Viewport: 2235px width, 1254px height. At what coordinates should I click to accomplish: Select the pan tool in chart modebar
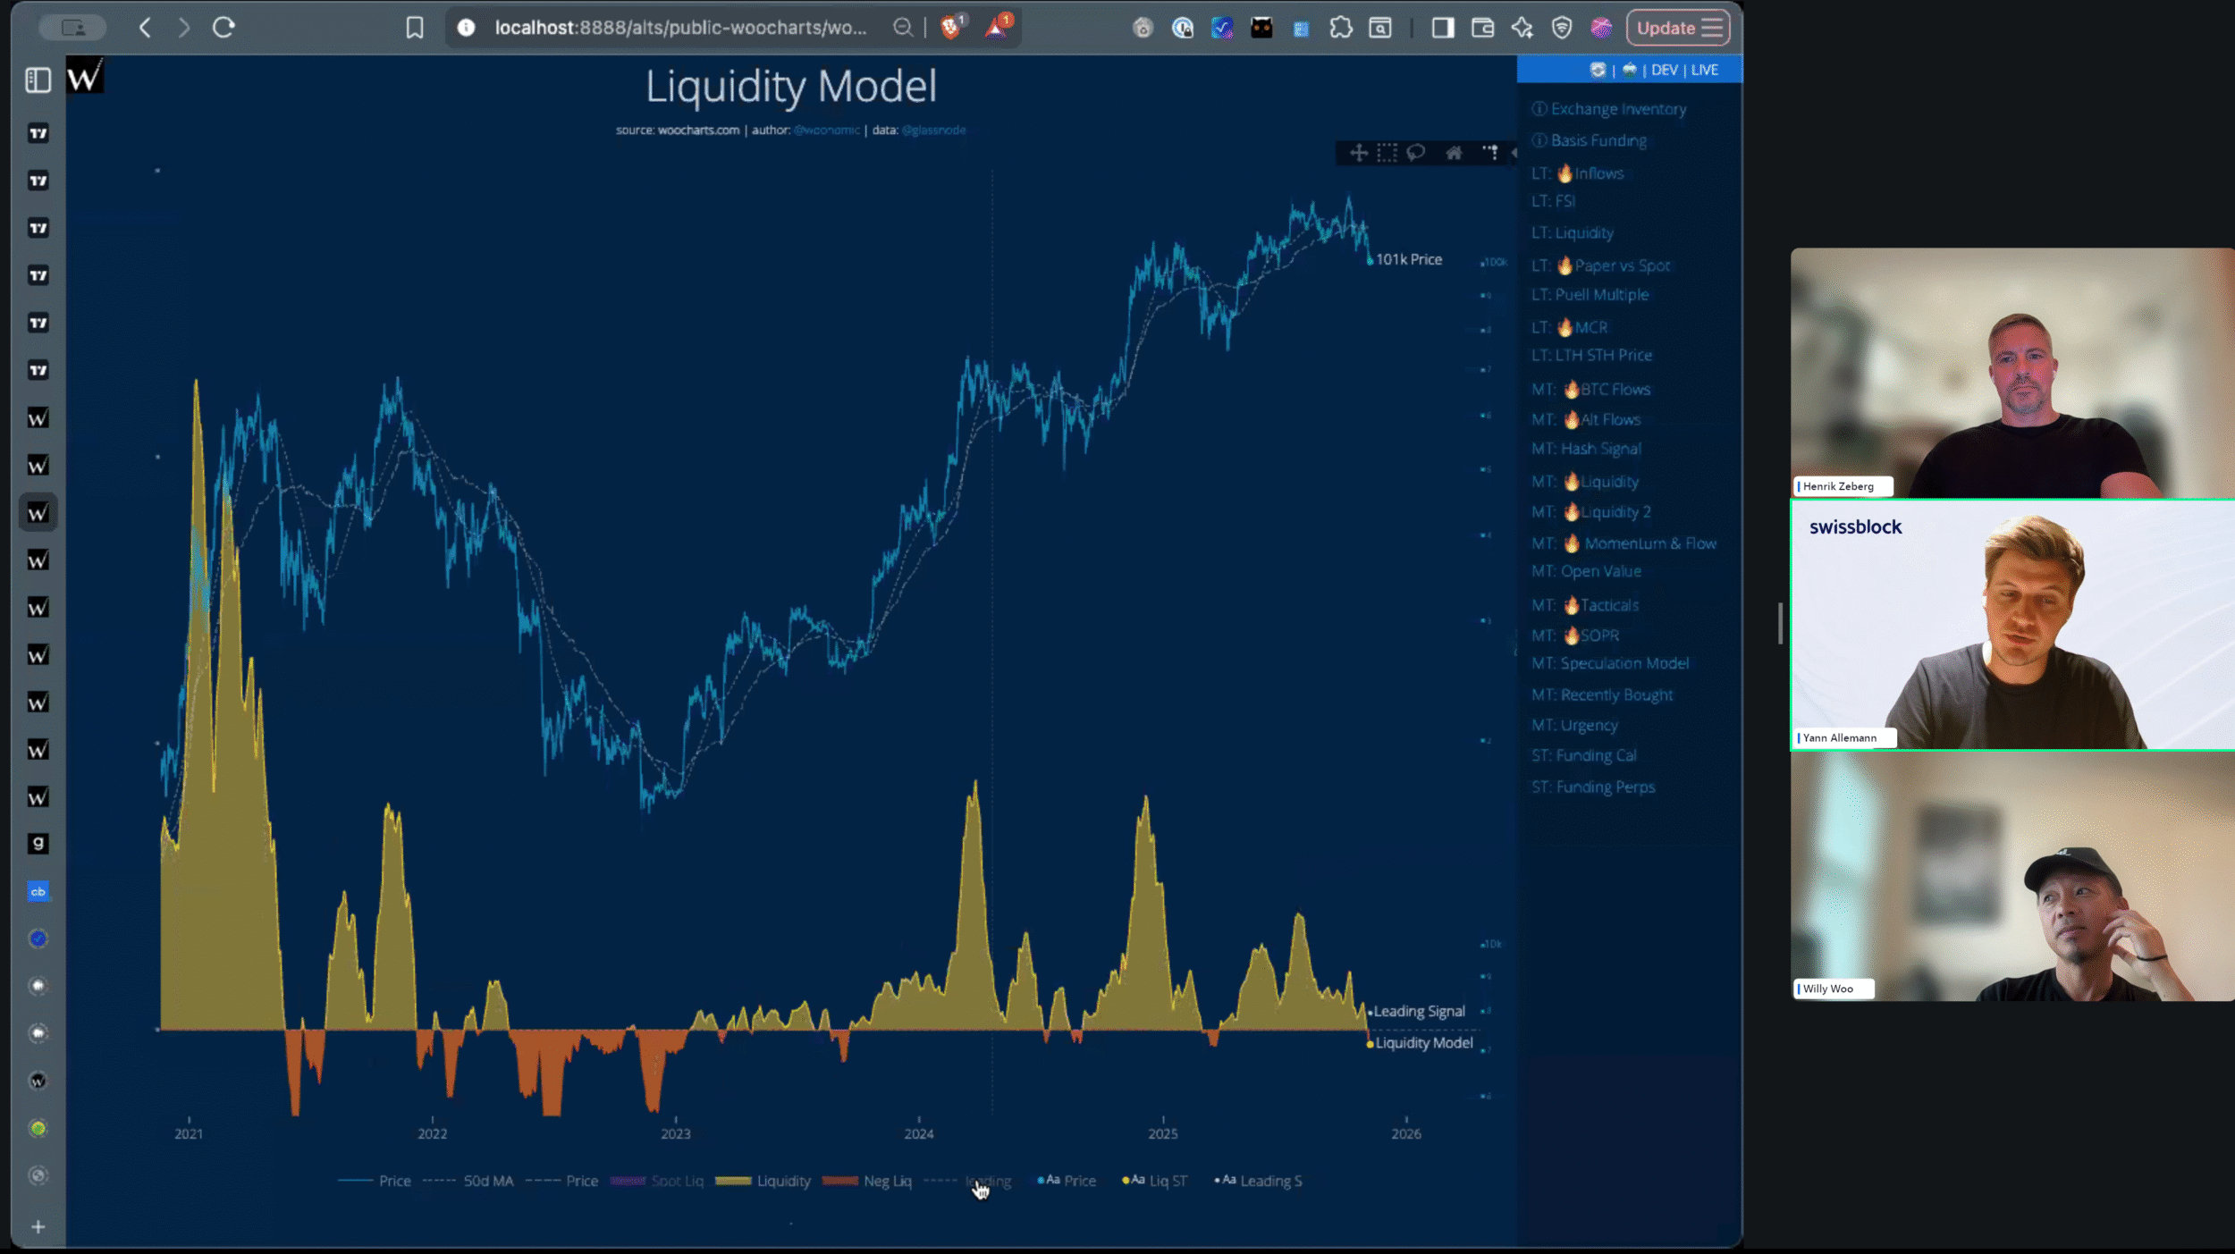coord(1358,153)
